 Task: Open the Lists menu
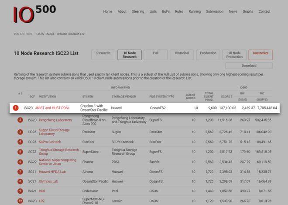pos(153,11)
